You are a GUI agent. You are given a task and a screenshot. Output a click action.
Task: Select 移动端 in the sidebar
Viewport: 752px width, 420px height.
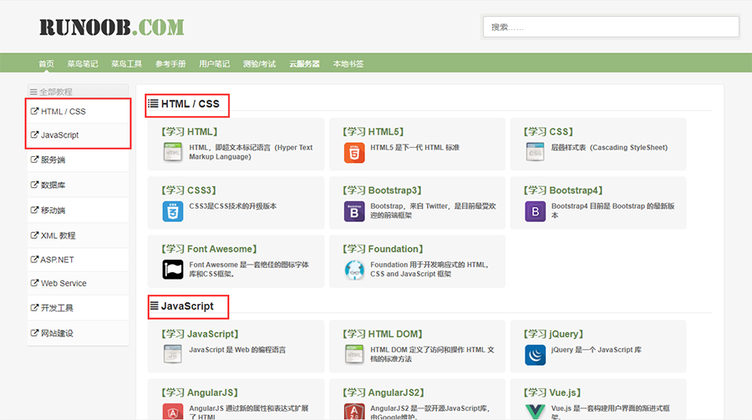(x=78, y=210)
